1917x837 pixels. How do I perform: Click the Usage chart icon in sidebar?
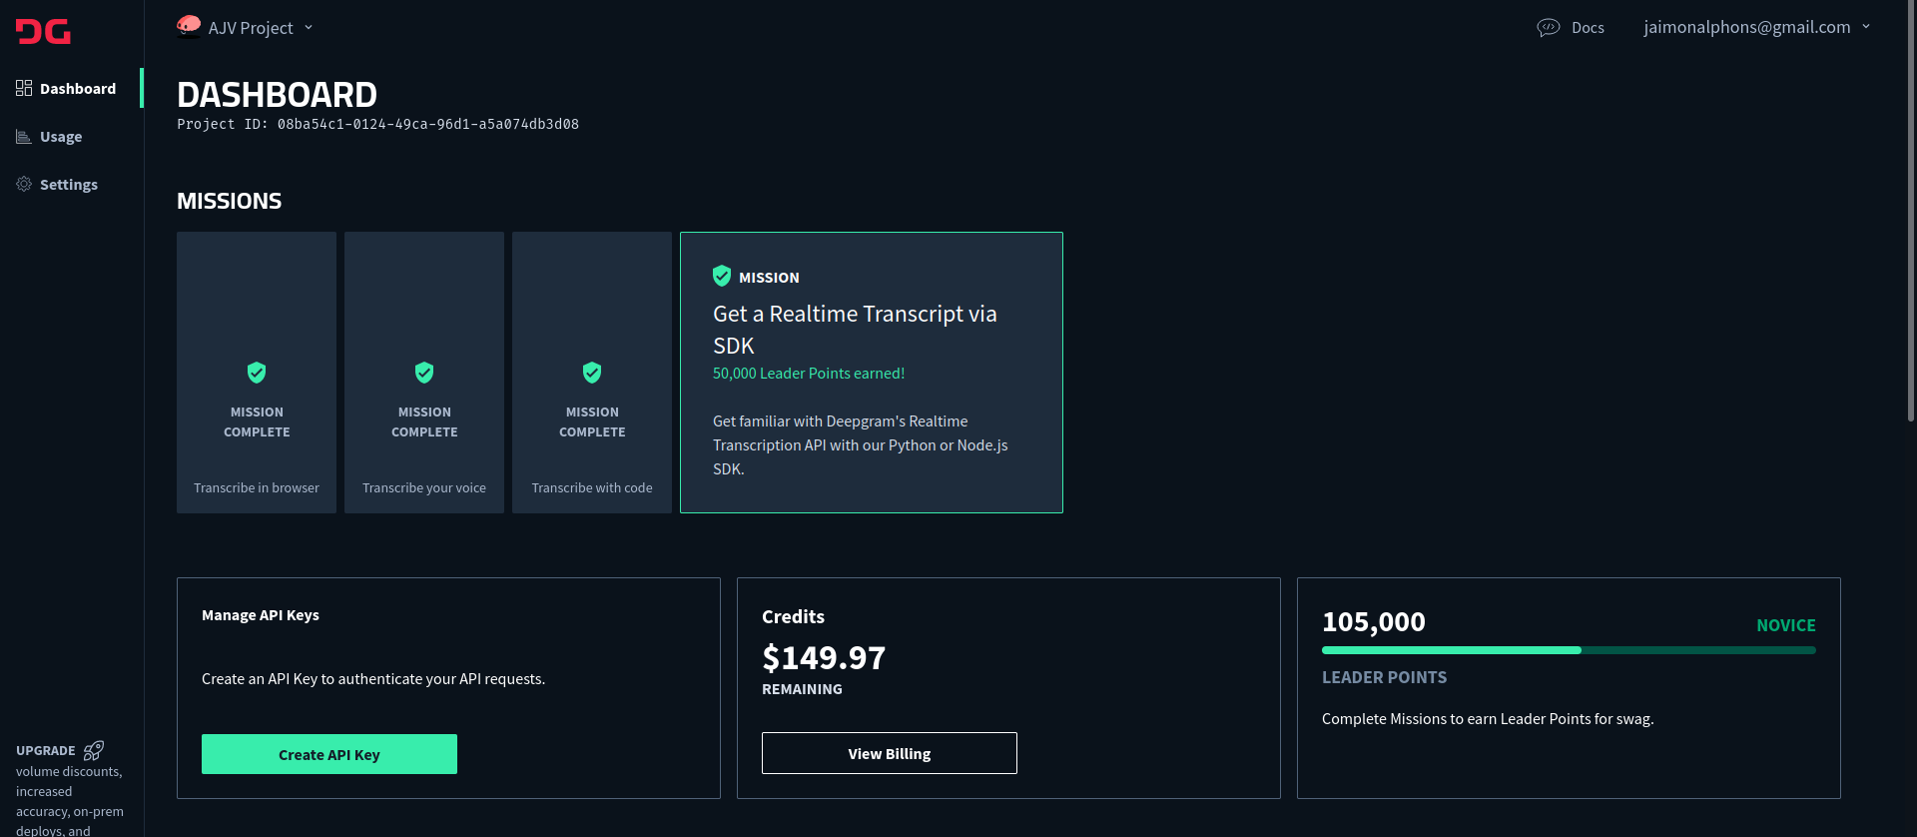[24, 136]
